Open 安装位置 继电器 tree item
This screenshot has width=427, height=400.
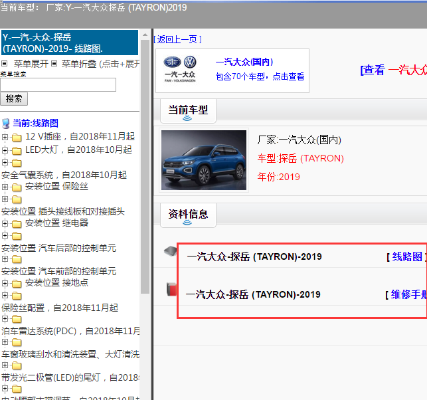tap(56, 223)
